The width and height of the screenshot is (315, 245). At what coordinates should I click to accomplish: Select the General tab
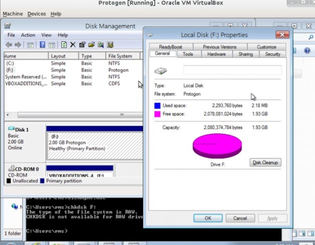[163, 54]
